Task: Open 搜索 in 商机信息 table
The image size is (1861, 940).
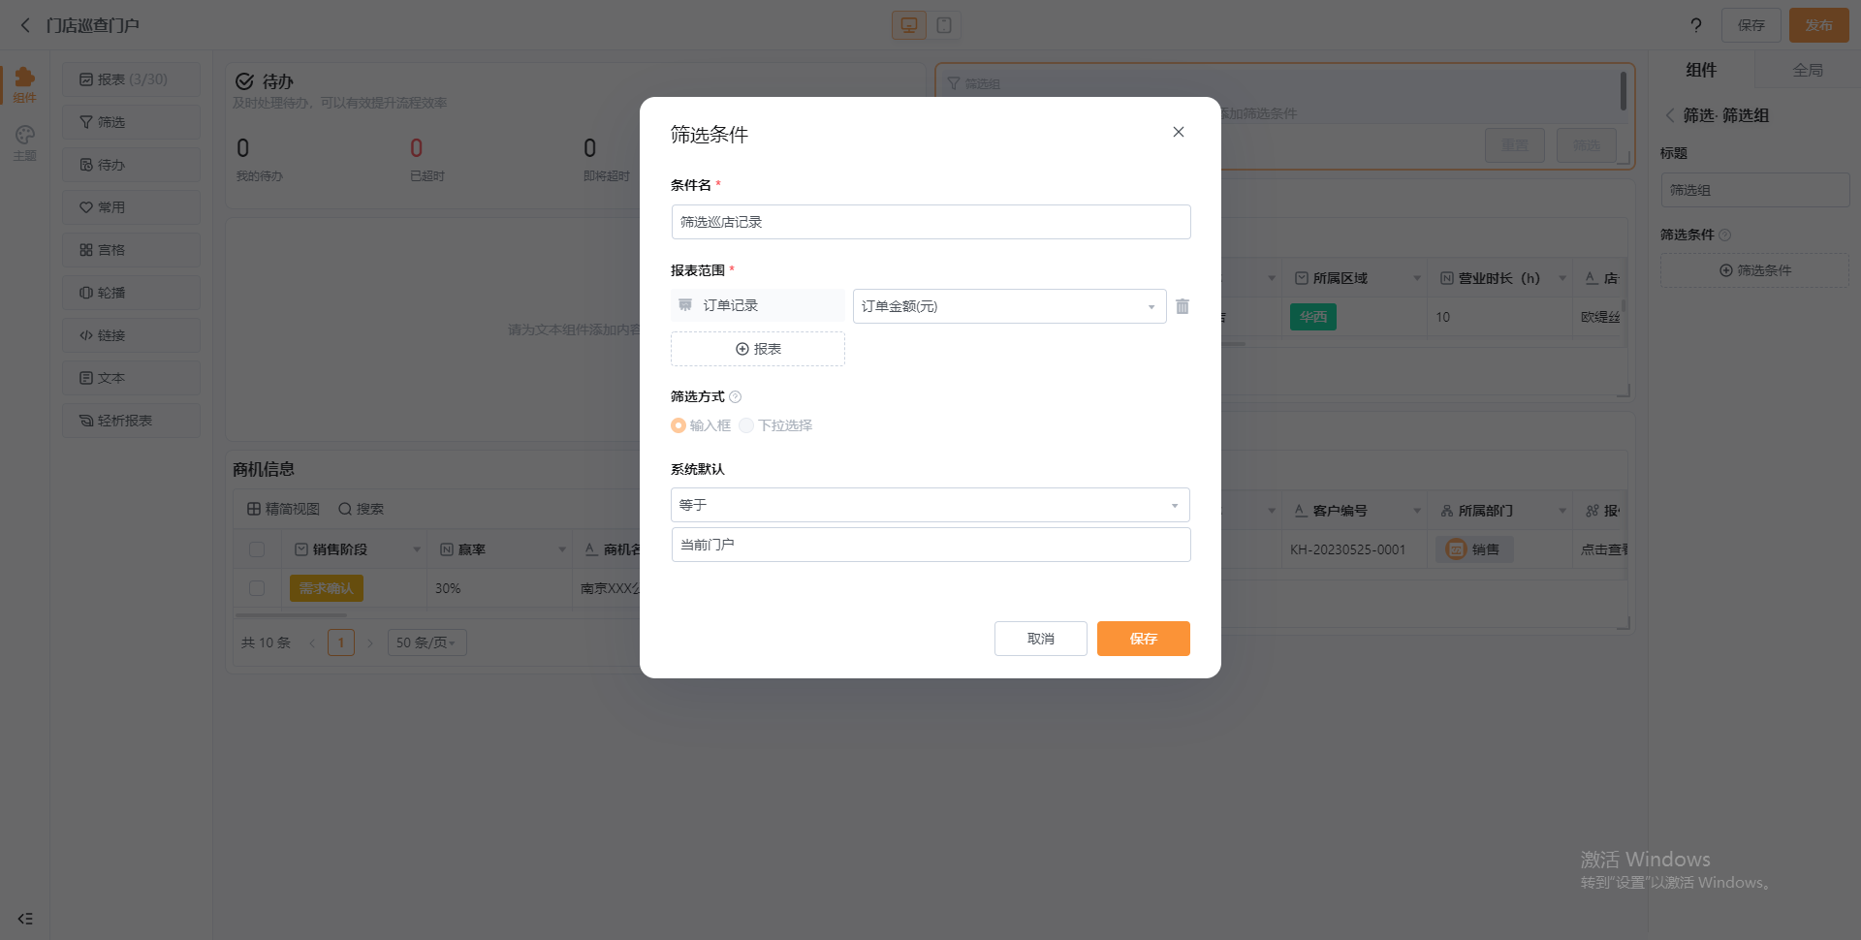Action: click(x=361, y=509)
